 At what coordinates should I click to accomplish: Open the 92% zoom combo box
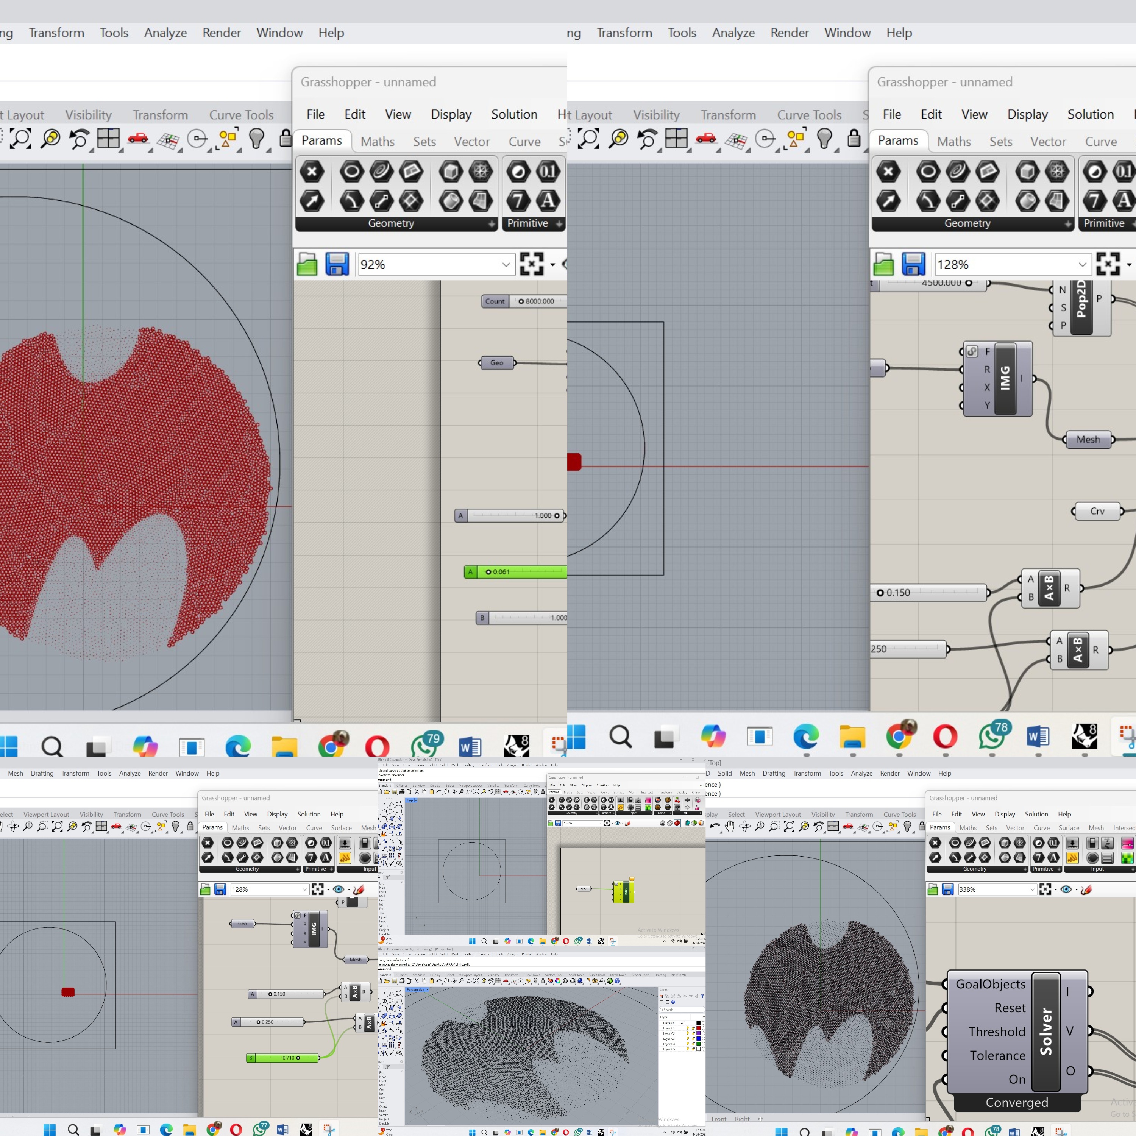[x=437, y=265]
